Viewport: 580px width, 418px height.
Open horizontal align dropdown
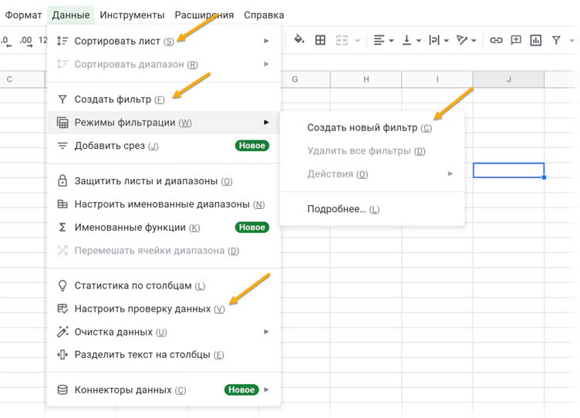tap(383, 40)
